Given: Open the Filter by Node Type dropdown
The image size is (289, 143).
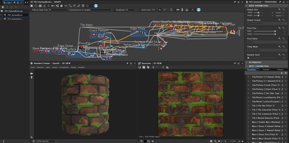Looking at the screenshot, I should pos(58,10).
